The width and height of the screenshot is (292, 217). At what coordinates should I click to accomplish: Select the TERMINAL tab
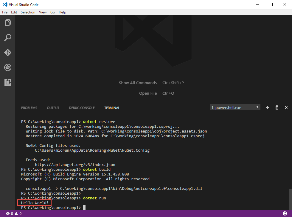tap(112, 108)
